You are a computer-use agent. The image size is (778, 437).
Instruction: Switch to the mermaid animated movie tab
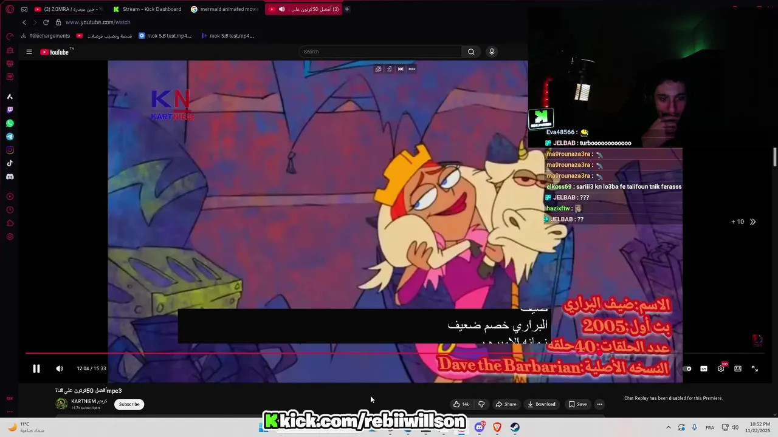tap(224, 9)
